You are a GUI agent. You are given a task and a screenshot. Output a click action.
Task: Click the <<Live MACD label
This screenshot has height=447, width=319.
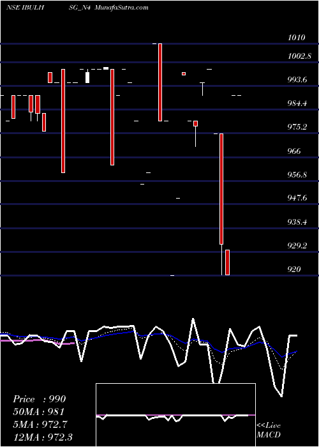(x=269, y=430)
